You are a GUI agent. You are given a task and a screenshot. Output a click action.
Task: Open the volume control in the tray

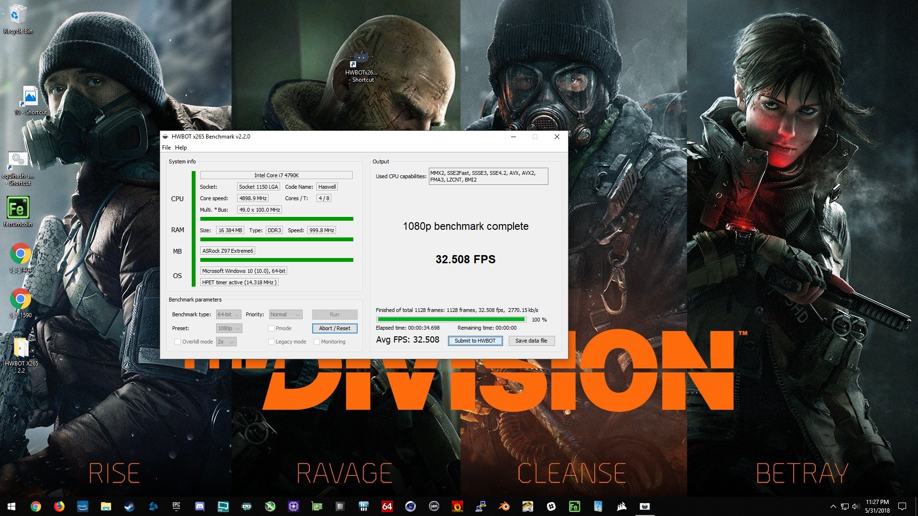(856, 506)
